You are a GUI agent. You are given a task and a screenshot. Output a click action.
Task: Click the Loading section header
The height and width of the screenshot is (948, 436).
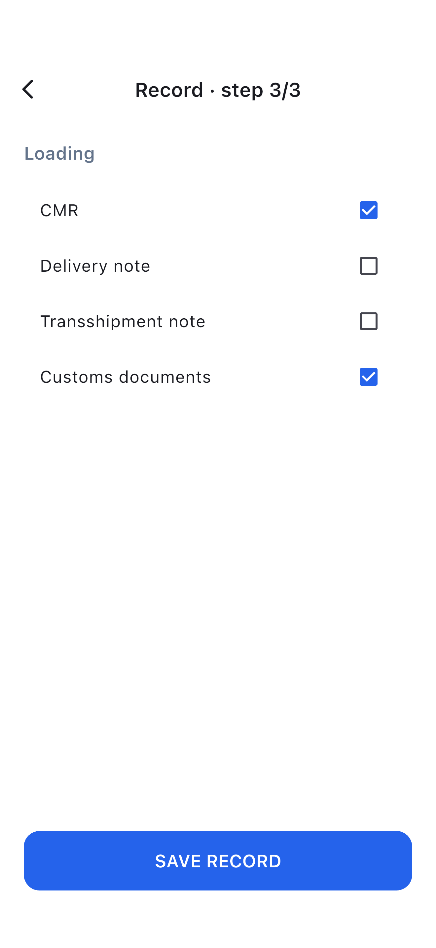[59, 153]
